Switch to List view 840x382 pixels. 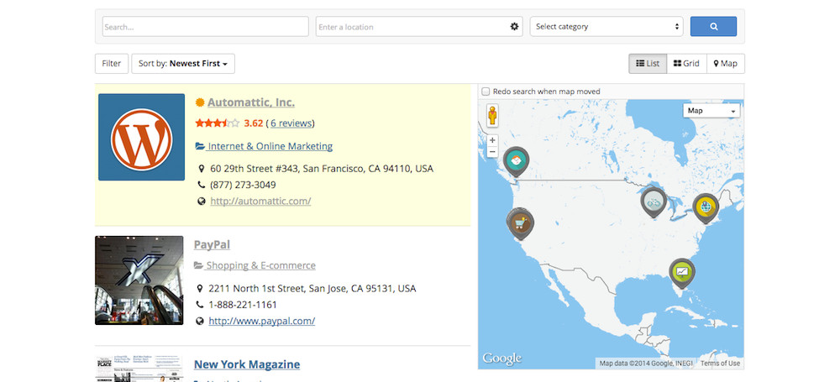point(648,64)
